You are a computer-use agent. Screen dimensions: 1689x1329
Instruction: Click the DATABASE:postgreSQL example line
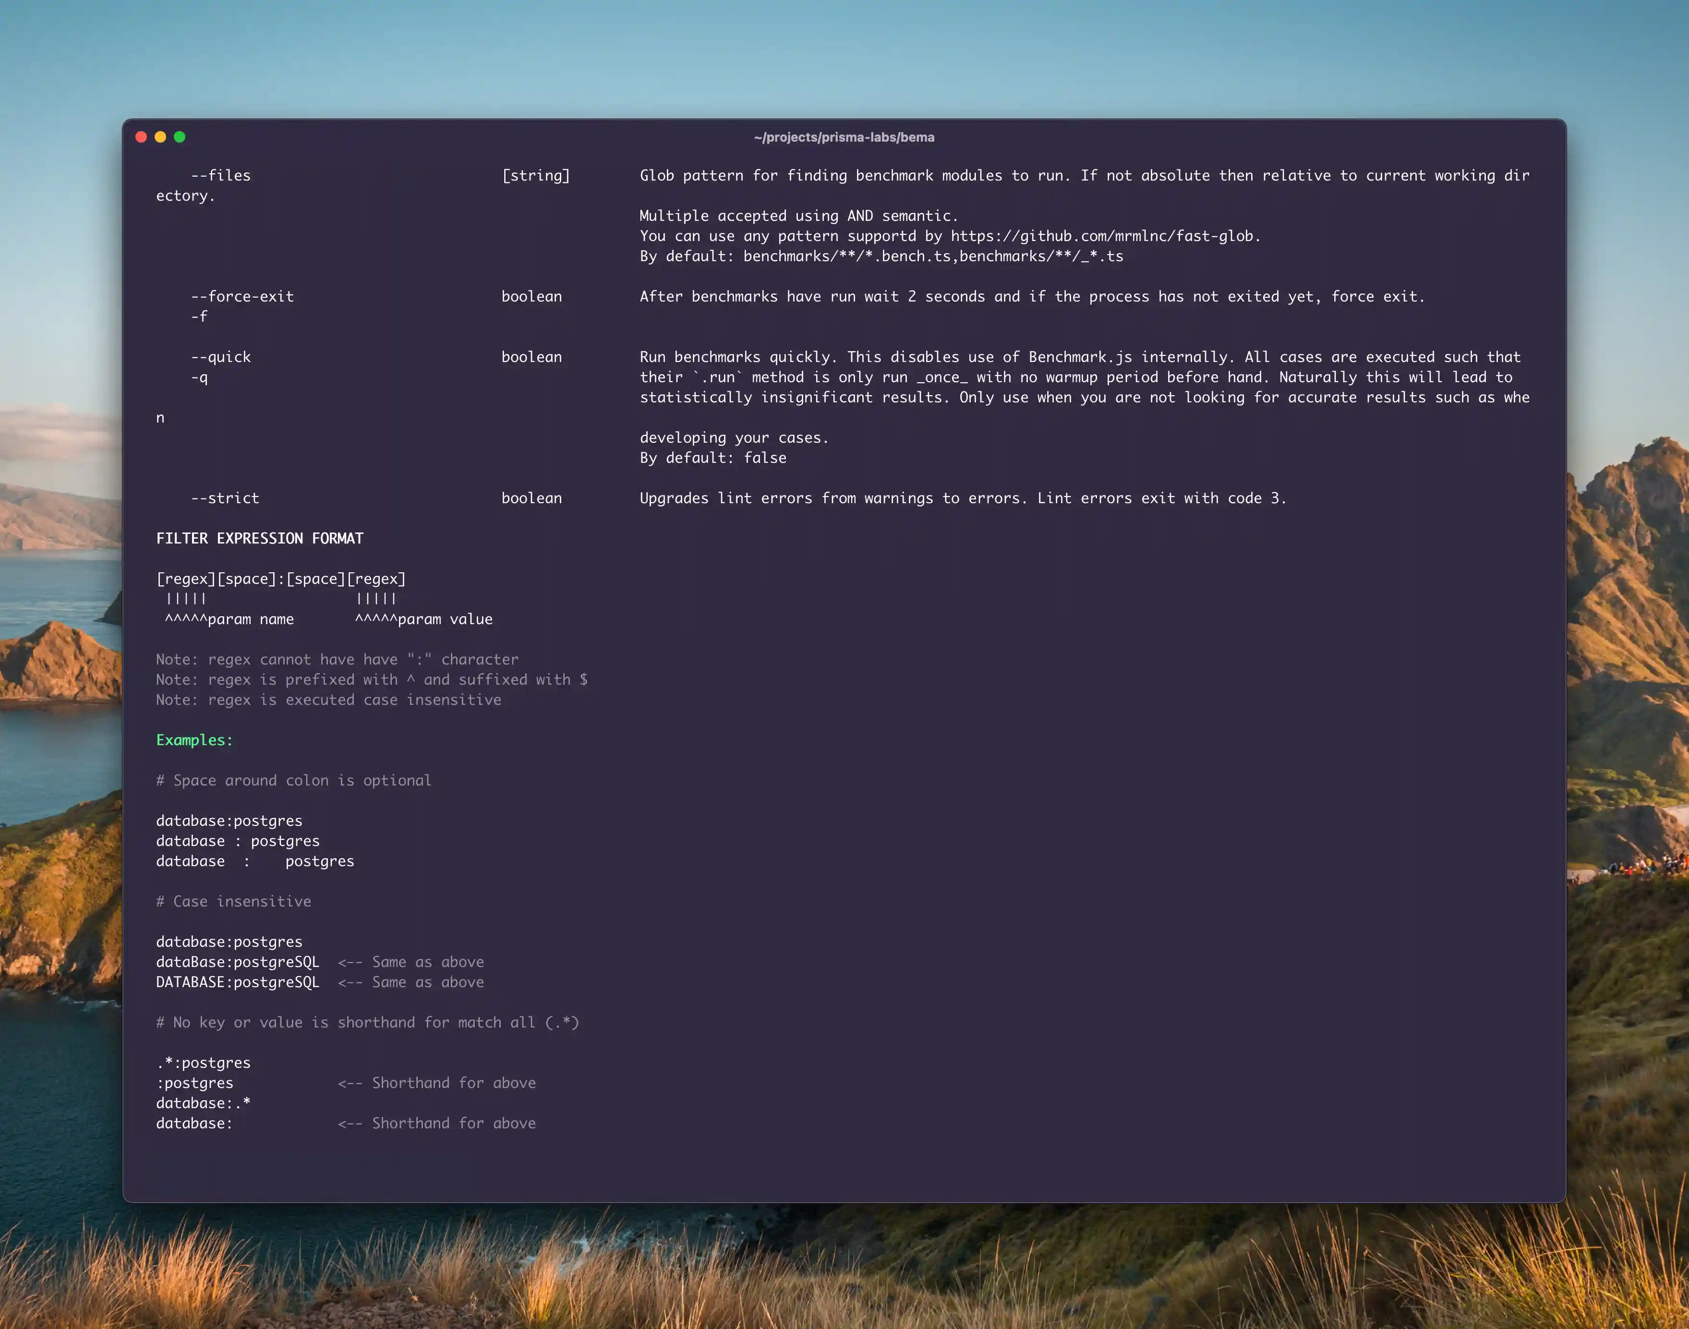tap(237, 982)
